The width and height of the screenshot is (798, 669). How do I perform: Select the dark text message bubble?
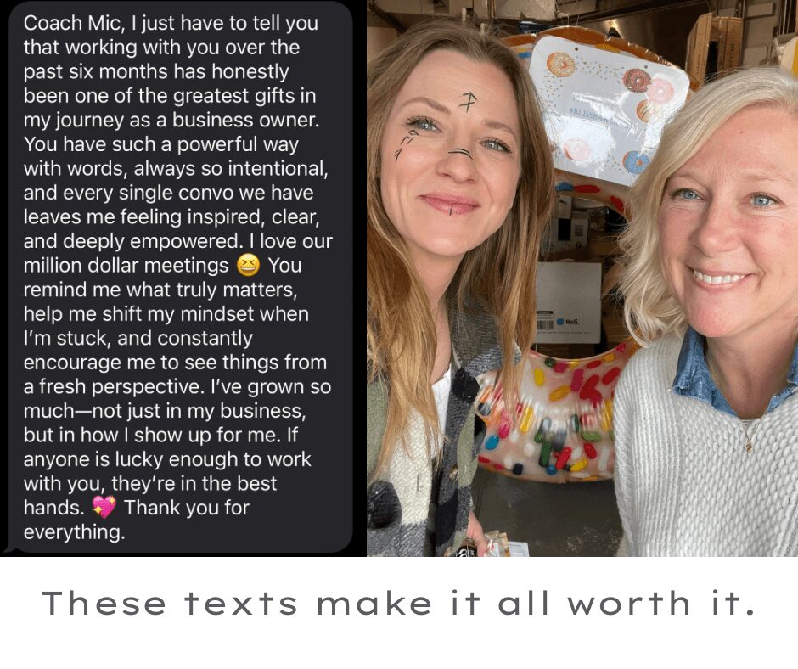click(x=180, y=277)
